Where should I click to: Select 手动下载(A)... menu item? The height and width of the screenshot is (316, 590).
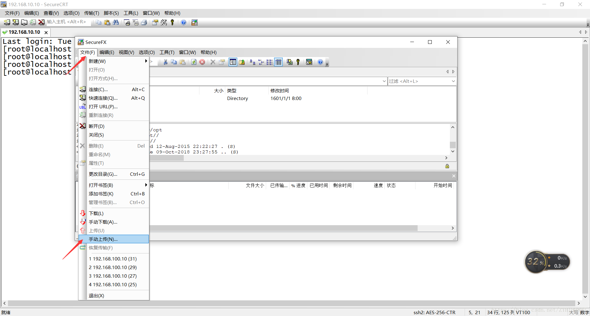point(114,222)
